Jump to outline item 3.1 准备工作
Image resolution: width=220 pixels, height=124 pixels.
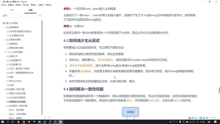pos(12,56)
